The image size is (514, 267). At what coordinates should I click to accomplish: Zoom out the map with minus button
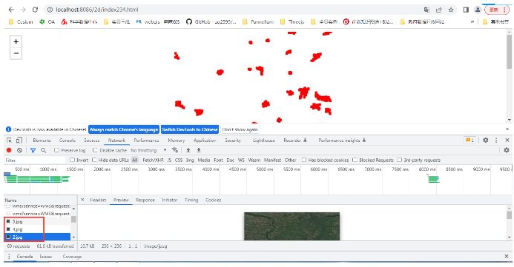pos(16,53)
